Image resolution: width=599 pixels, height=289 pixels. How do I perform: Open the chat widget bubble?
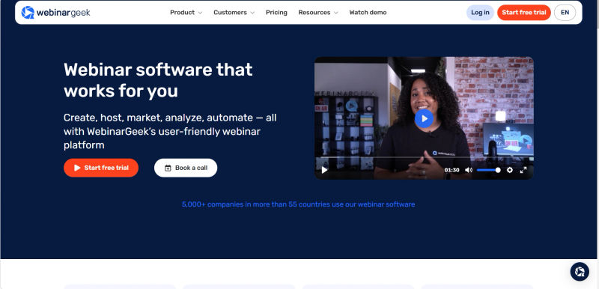pos(580,272)
